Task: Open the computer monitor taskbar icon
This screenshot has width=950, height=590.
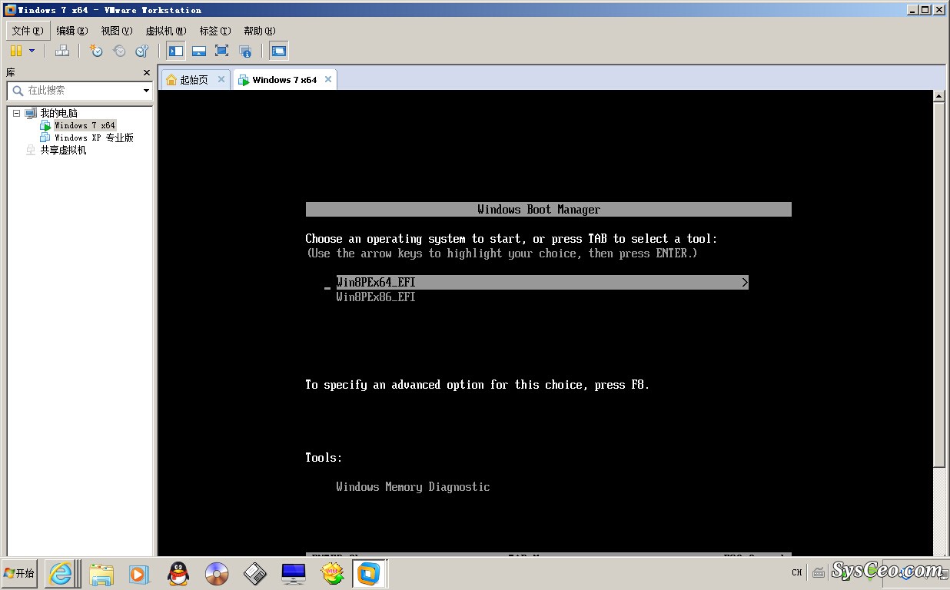Action: click(x=294, y=574)
